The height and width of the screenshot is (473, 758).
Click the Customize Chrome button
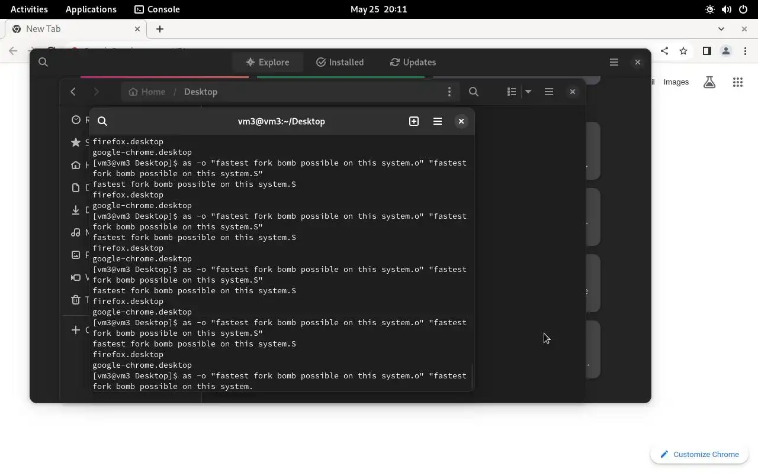coord(699,454)
